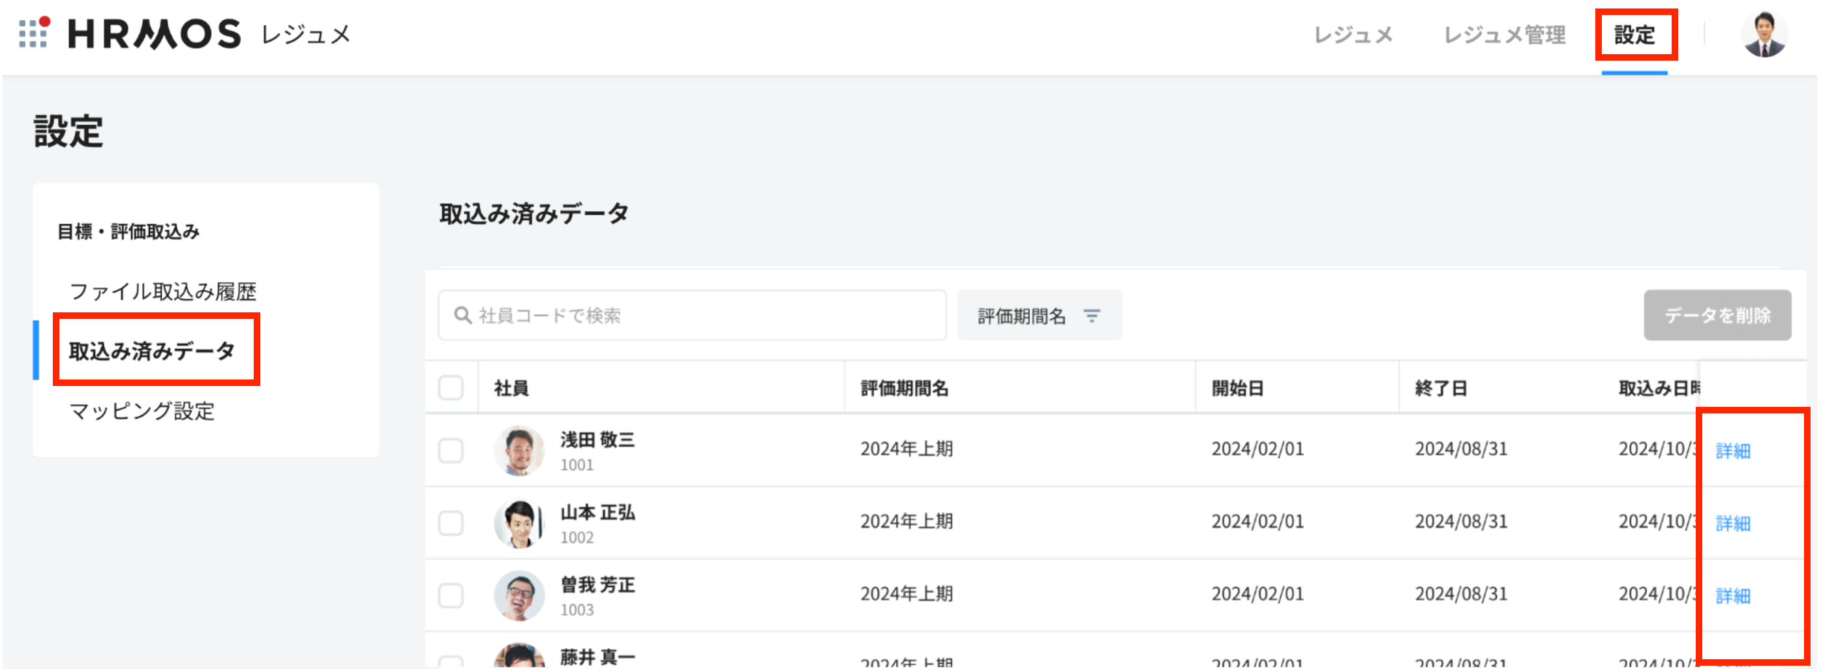Click the search magnifier icon
The image size is (1821, 669).
point(462,315)
